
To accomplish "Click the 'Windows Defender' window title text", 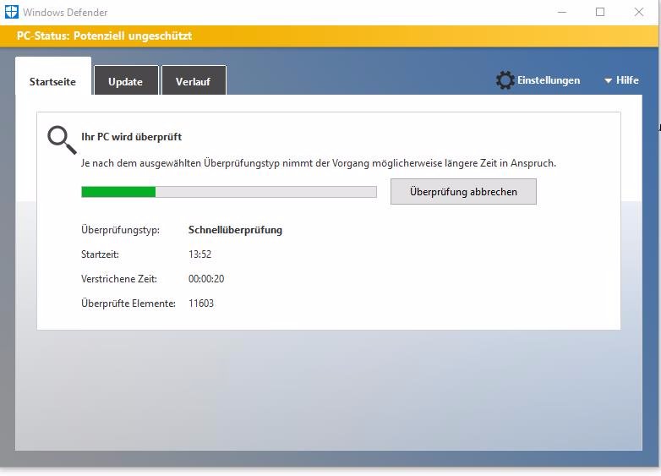I will [65, 12].
